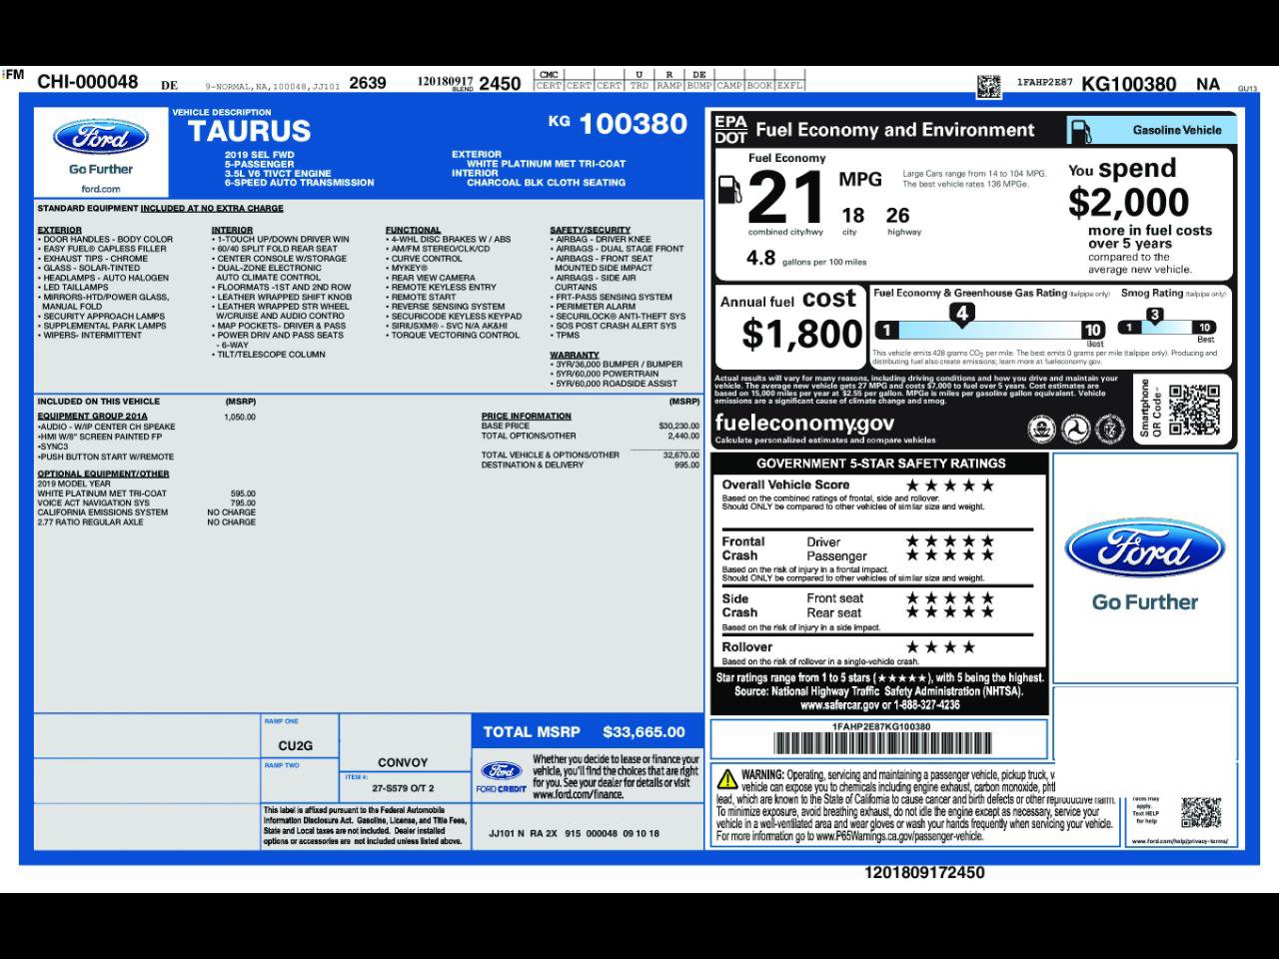Viewport: 1279px width, 959px height.
Task: Click the WARRANTY heading
Action: pos(575,355)
